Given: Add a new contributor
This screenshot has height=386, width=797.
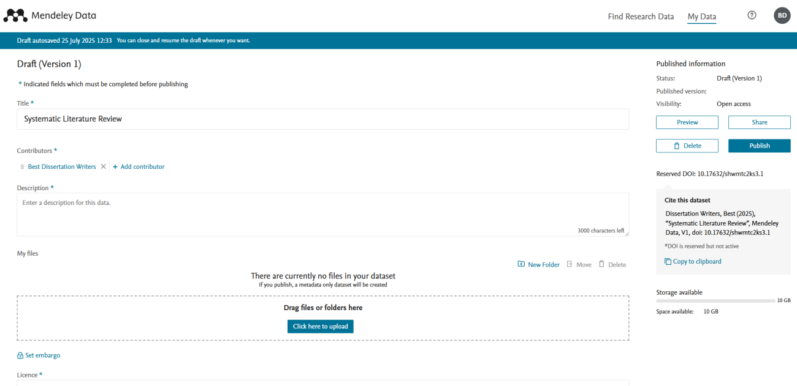Looking at the screenshot, I should [139, 166].
